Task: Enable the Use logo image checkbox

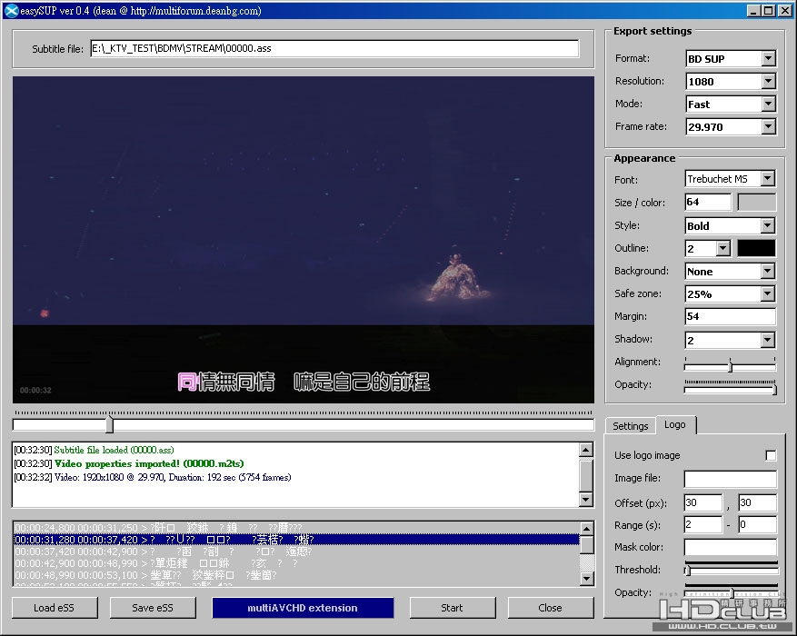Action: click(x=771, y=456)
